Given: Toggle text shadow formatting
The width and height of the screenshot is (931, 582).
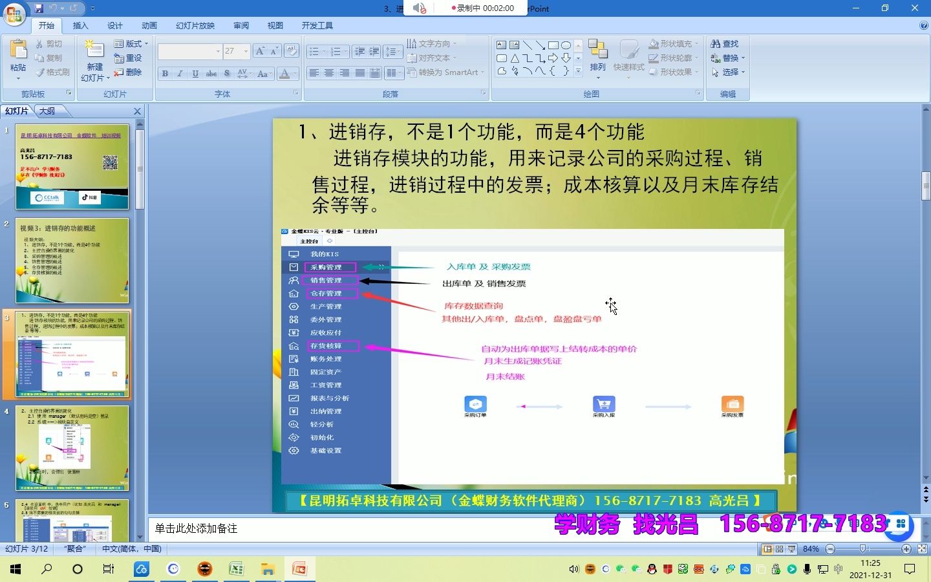Looking at the screenshot, I should click(x=227, y=73).
